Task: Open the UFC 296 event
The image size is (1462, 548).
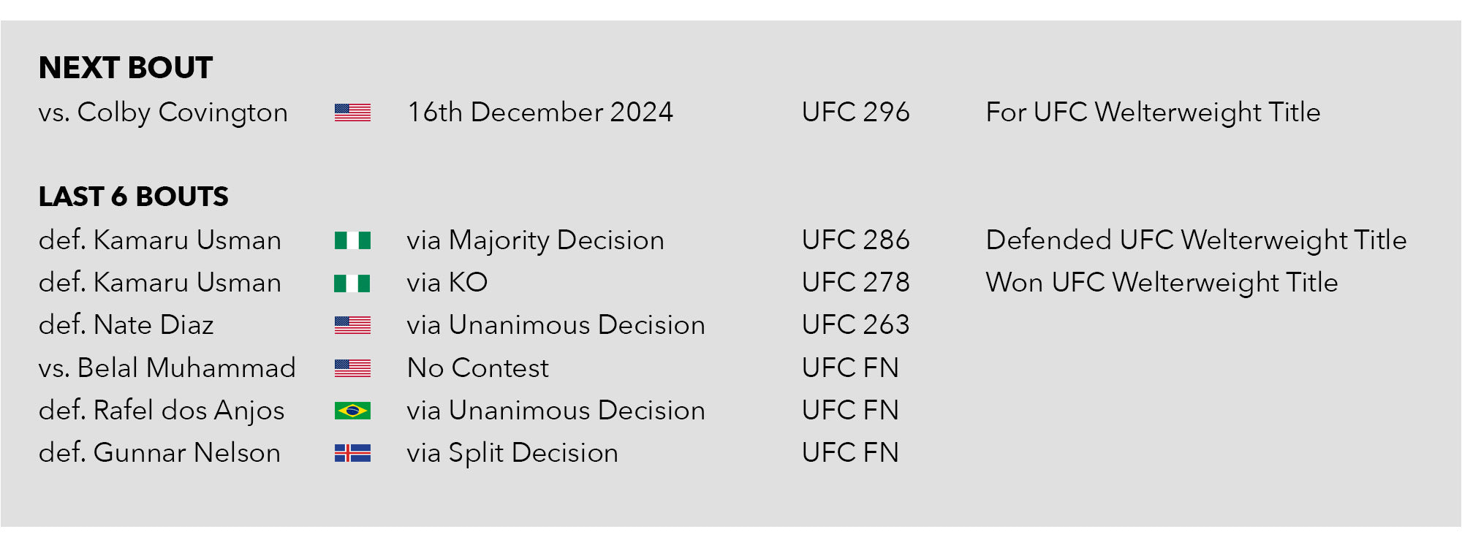Action: 855,113
